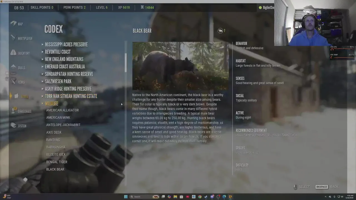Click the Level 6 indicator
356x200 pixels.
pos(102,7)
